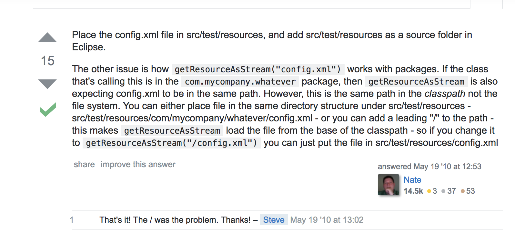Click the improve this answer link
This screenshot has width=515, height=235.
point(138,164)
